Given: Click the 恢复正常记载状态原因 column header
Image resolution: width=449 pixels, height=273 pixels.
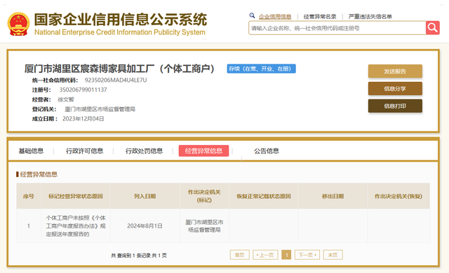Looking at the screenshot, I should [264, 196].
